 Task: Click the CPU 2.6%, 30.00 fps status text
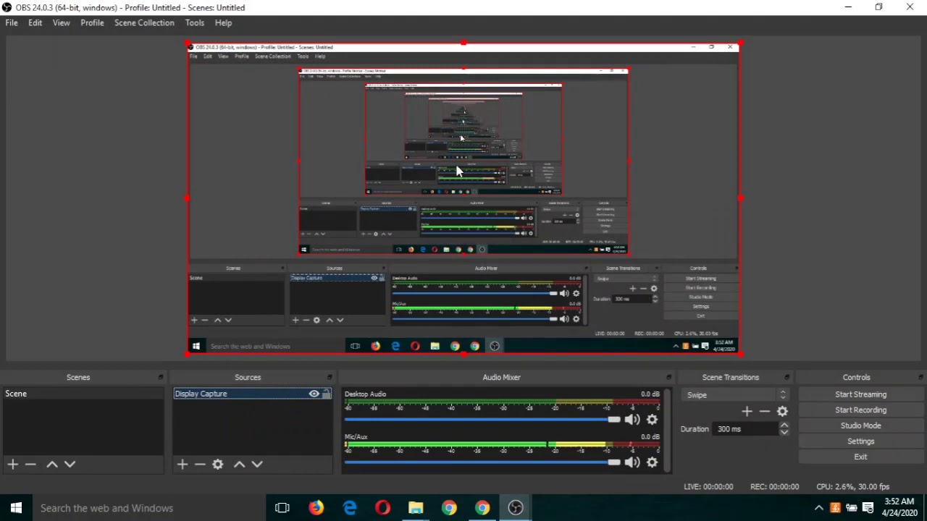tap(852, 487)
